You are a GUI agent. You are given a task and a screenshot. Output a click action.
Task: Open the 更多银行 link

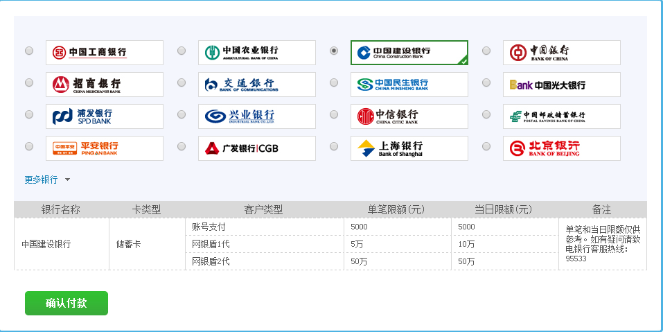pos(41,180)
